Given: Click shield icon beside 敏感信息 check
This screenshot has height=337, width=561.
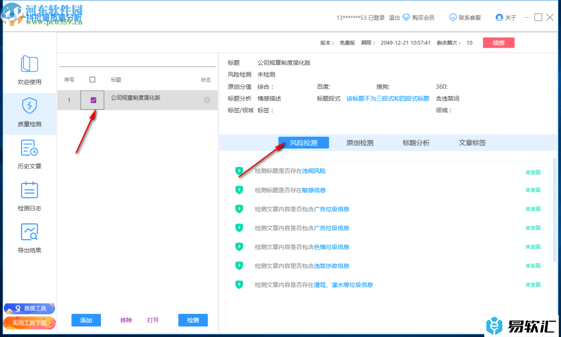Looking at the screenshot, I should pyautogui.click(x=239, y=190).
